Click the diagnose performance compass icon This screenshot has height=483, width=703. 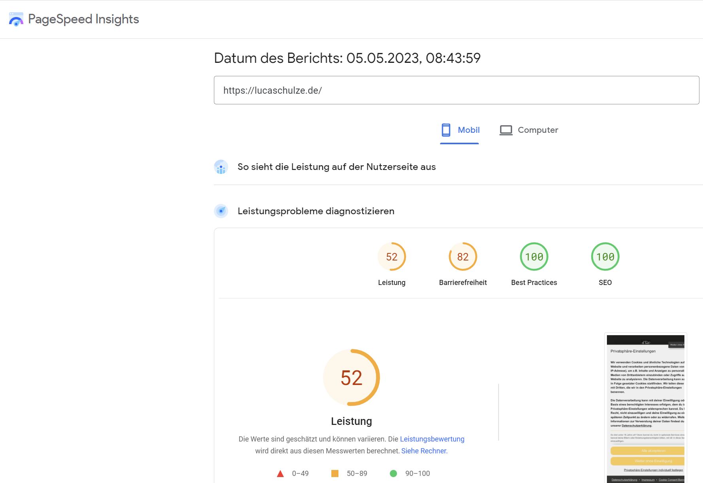(x=221, y=211)
